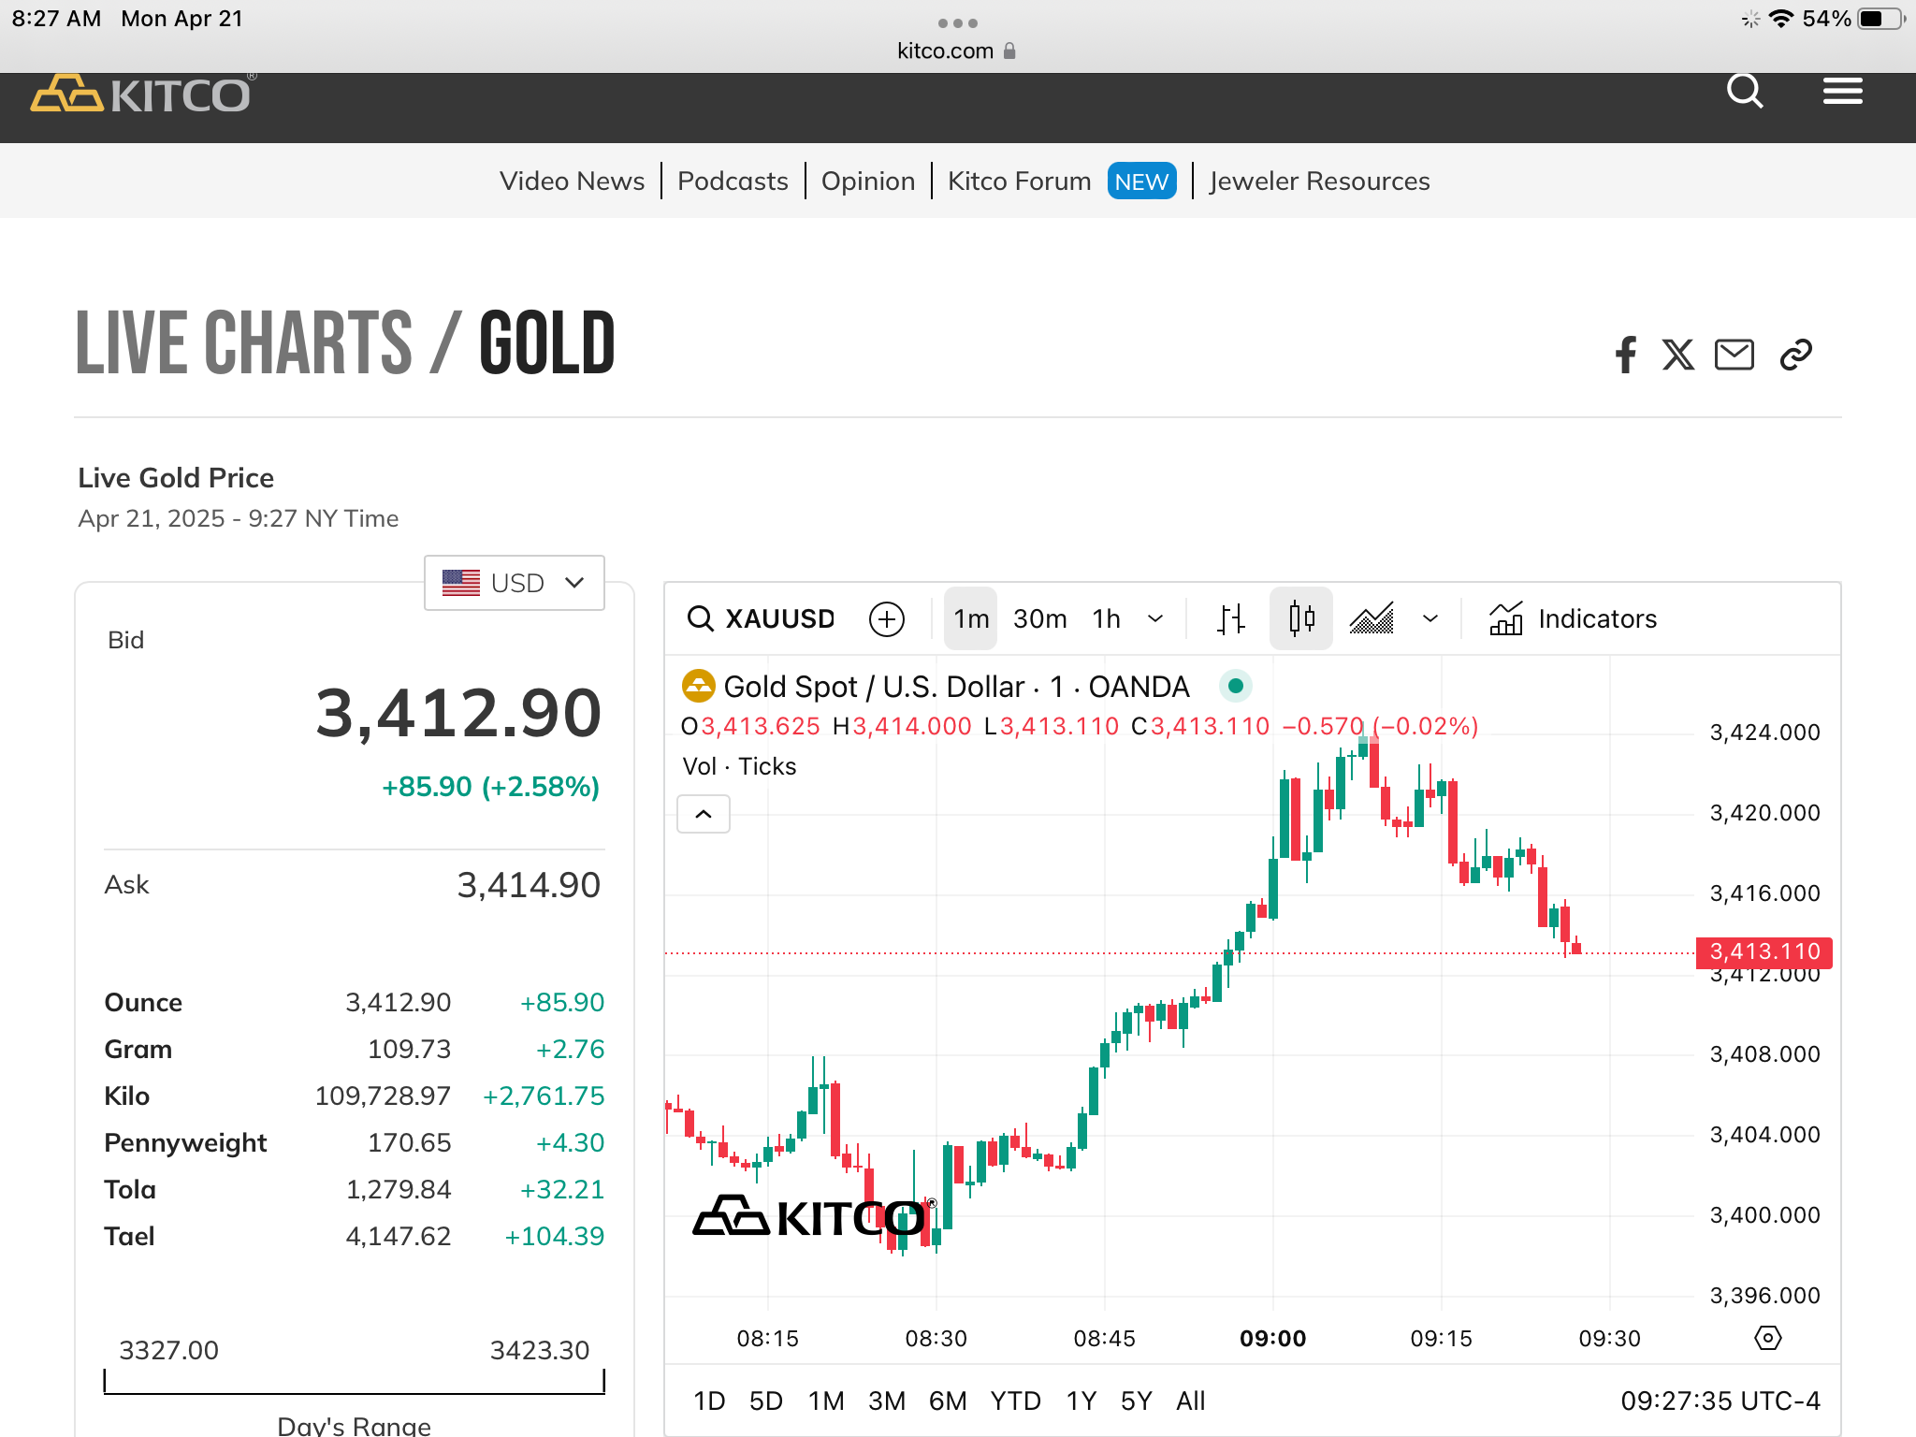Open the Opinion link
The height and width of the screenshot is (1437, 1916).
868,181
